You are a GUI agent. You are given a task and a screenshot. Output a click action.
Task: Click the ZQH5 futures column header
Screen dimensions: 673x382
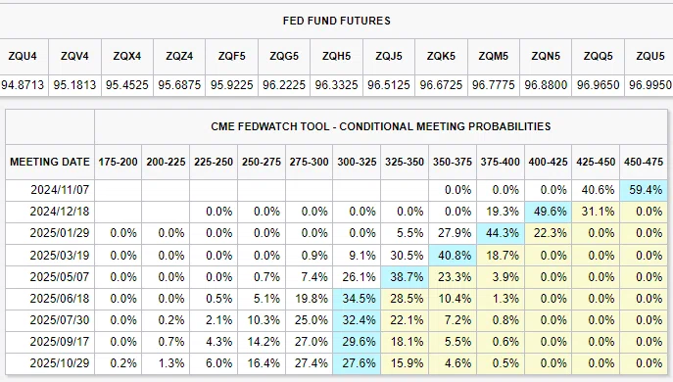click(337, 56)
